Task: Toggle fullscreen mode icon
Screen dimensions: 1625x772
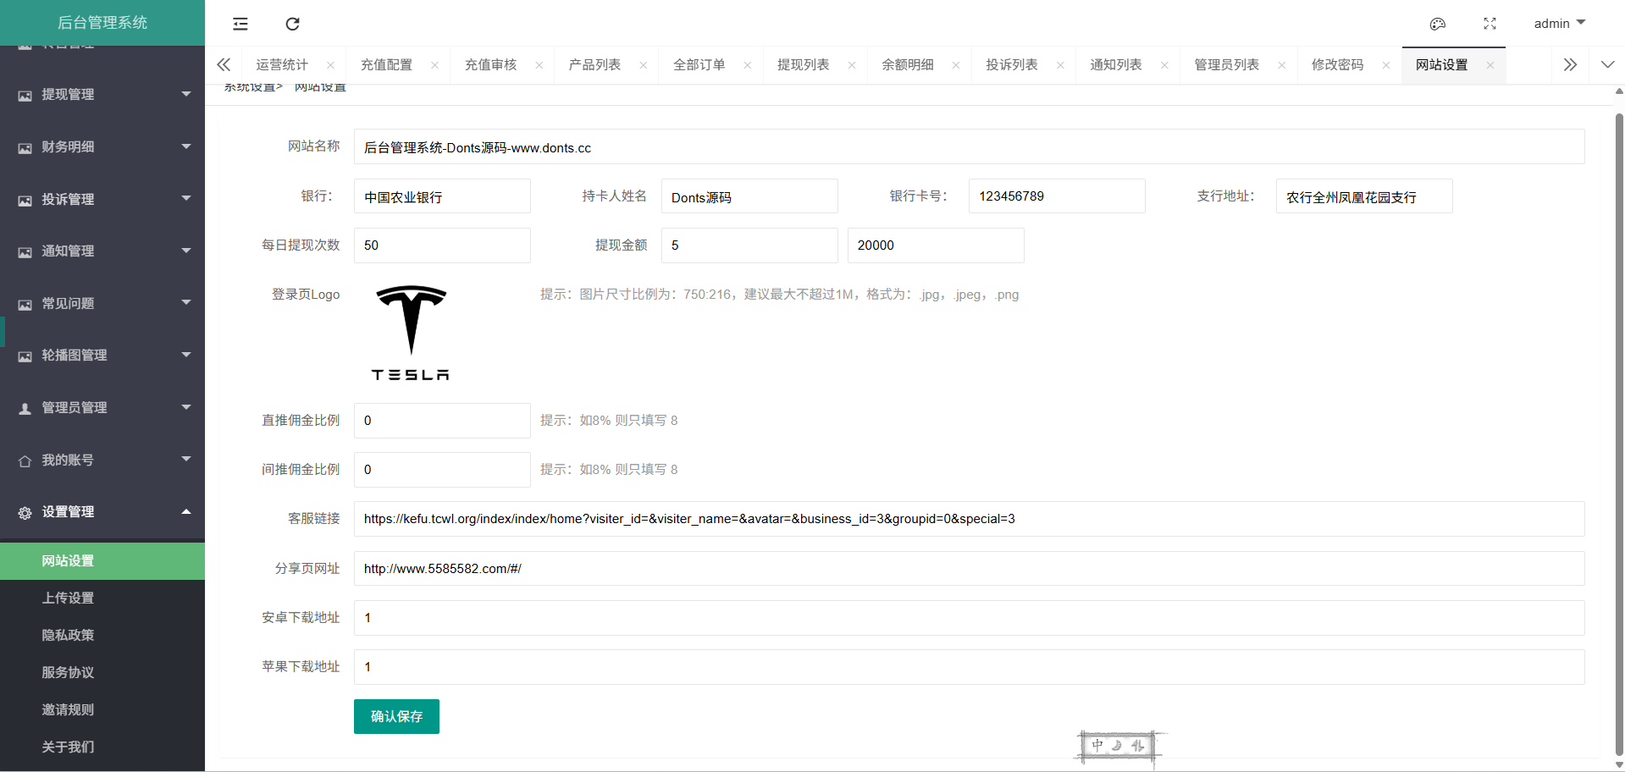Action: (x=1490, y=24)
